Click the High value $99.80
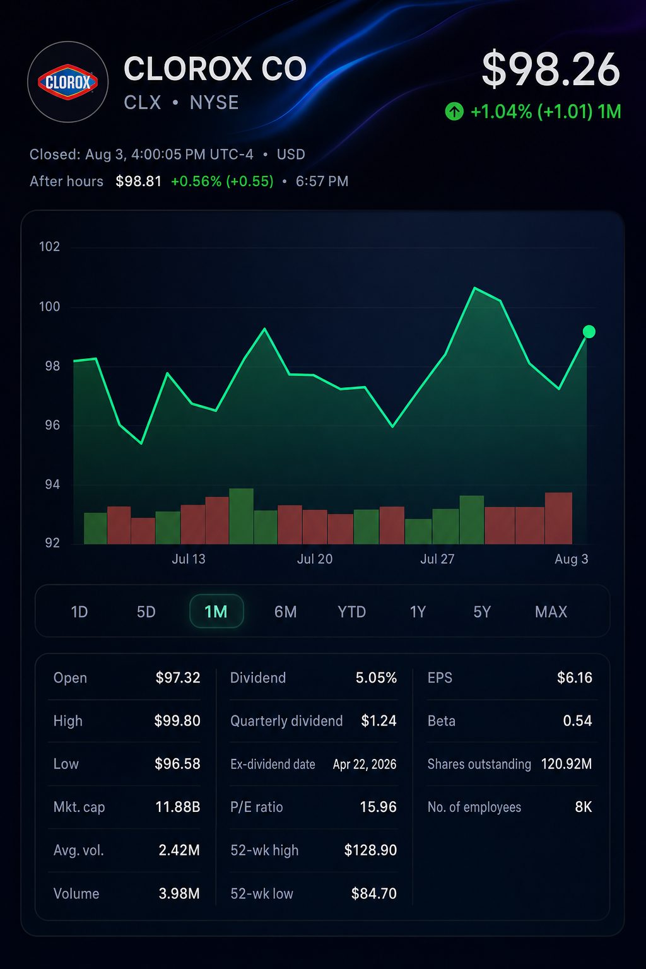Image resolution: width=646 pixels, height=969 pixels. [x=177, y=720]
